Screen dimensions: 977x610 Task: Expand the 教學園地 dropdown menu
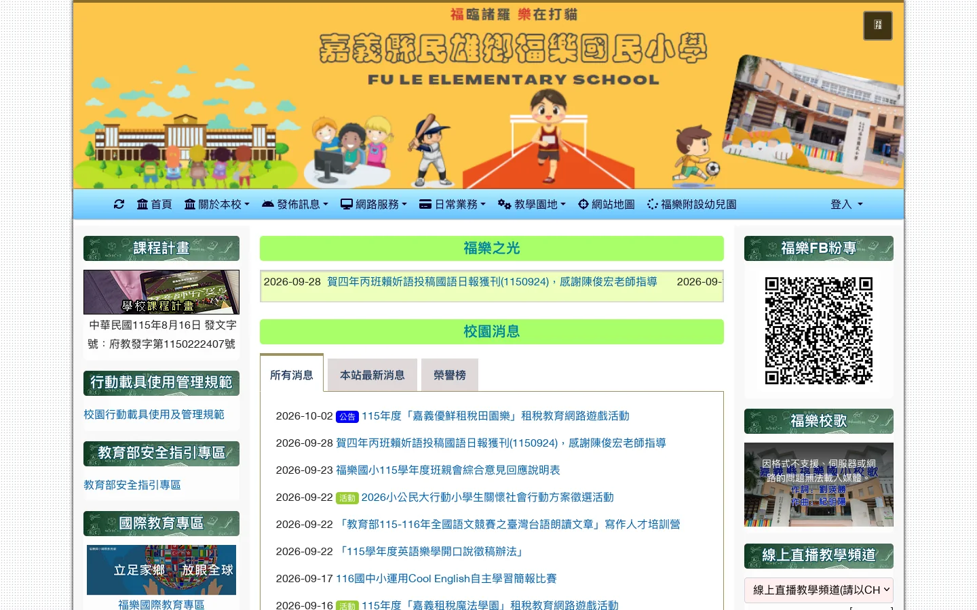click(x=532, y=204)
